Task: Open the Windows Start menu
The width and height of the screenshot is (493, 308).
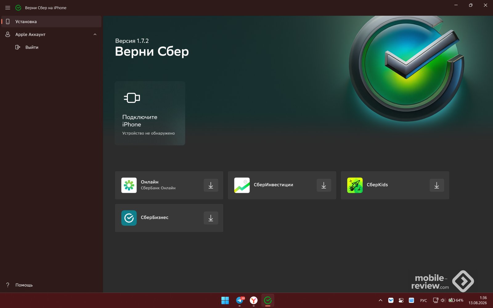Action: click(225, 300)
